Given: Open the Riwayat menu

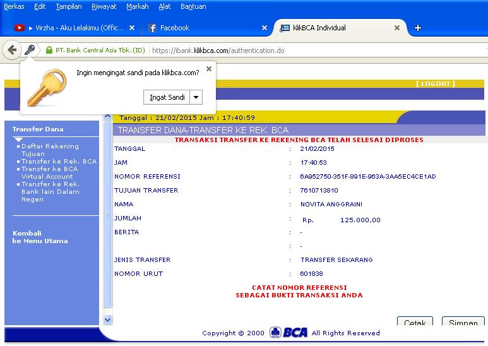Looking at the screenshot, I should (x=104, y=6).
